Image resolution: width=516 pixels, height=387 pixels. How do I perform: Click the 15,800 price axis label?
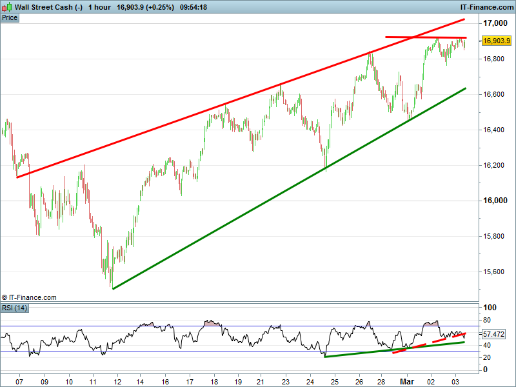[x=493, y=236]
